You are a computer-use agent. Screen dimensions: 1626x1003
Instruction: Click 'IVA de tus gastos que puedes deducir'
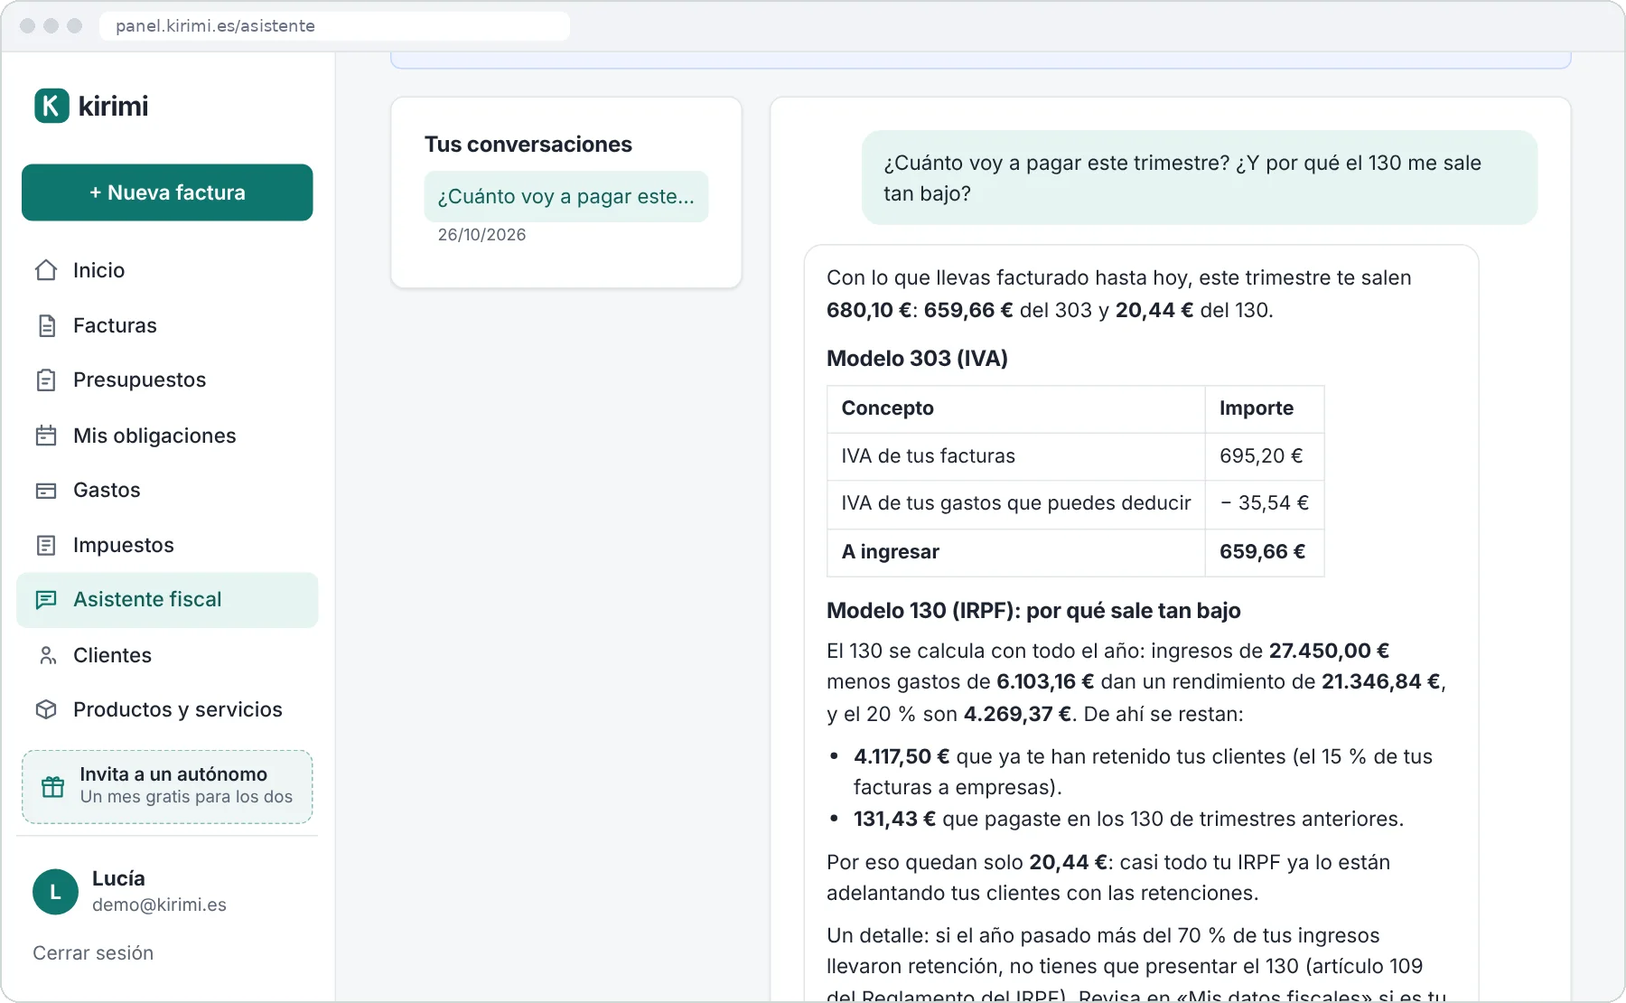tap(1016, 503)
